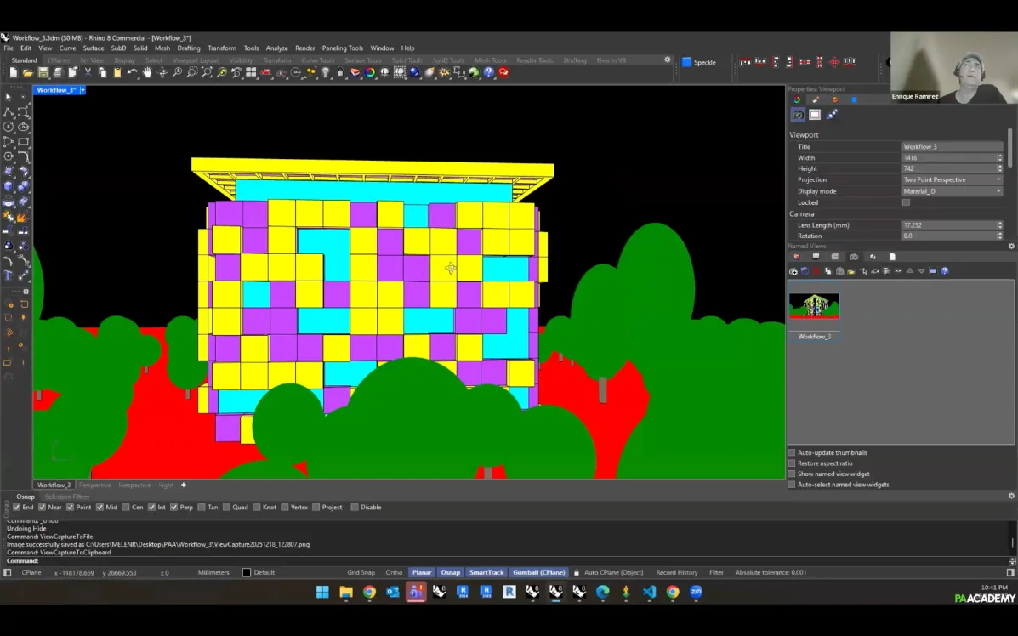Click the red X delete named view icon
Screen dimensions: 1018x636
816,271
